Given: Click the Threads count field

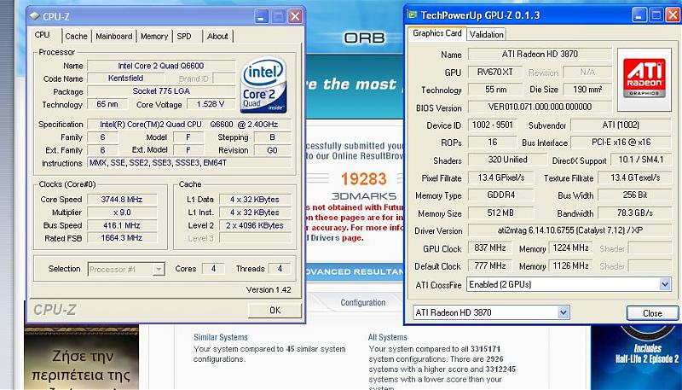Looking at the screenshot, I should point(280,269).
